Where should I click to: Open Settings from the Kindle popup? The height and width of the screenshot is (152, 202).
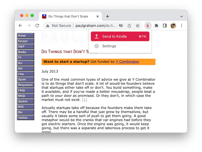(109, 46)
